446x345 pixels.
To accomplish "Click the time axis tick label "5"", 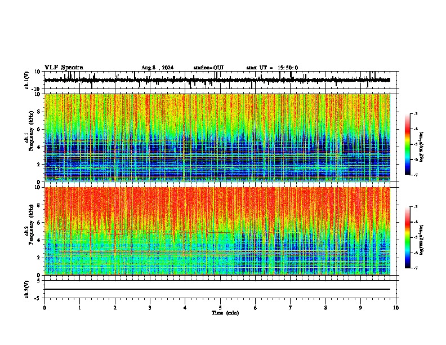I will point(220,308).
